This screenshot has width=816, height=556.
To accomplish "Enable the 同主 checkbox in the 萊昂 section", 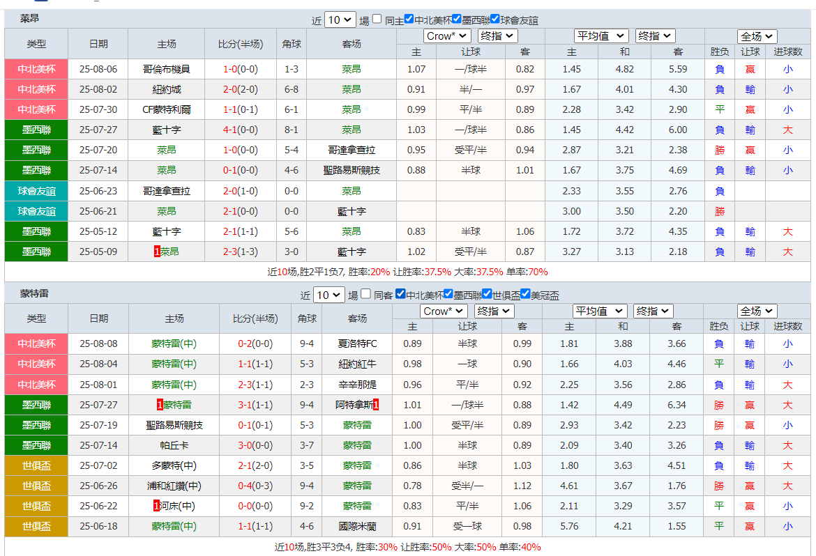I will point(375,19).
